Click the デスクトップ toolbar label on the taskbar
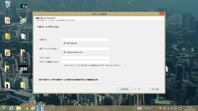 pyautogui.click(x=147, y=108)
